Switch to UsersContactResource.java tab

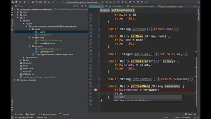click(171, 6)
